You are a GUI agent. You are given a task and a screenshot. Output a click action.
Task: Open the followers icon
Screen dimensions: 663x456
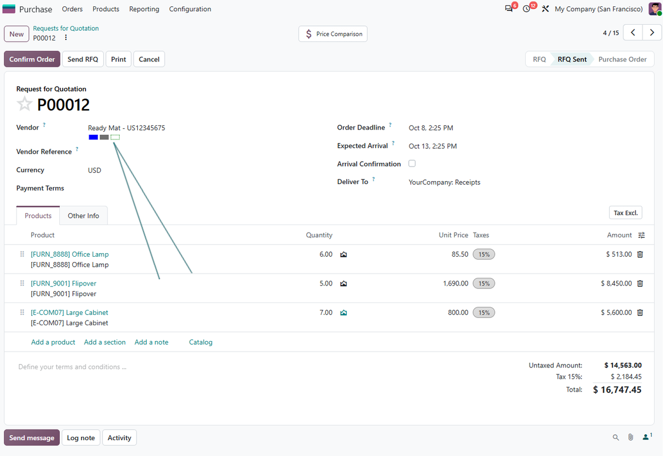click(647, 437)
